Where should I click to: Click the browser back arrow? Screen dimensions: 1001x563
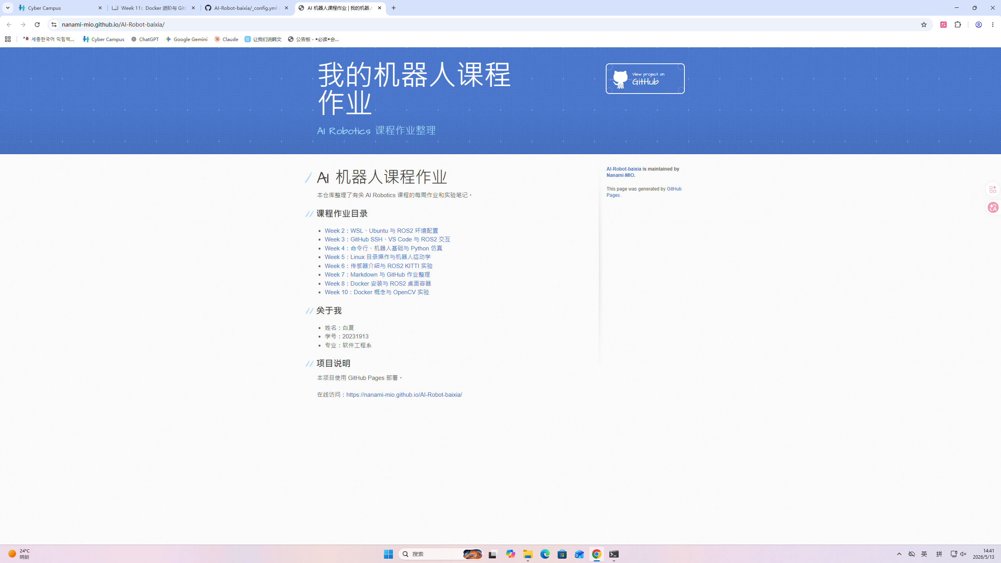pyautogui.click(x=9, y=25)
